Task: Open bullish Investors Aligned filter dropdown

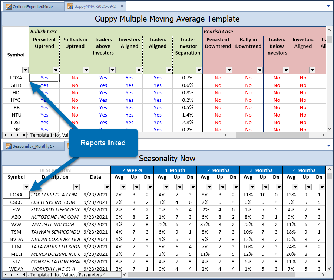Action: click(x=139, y=70)
